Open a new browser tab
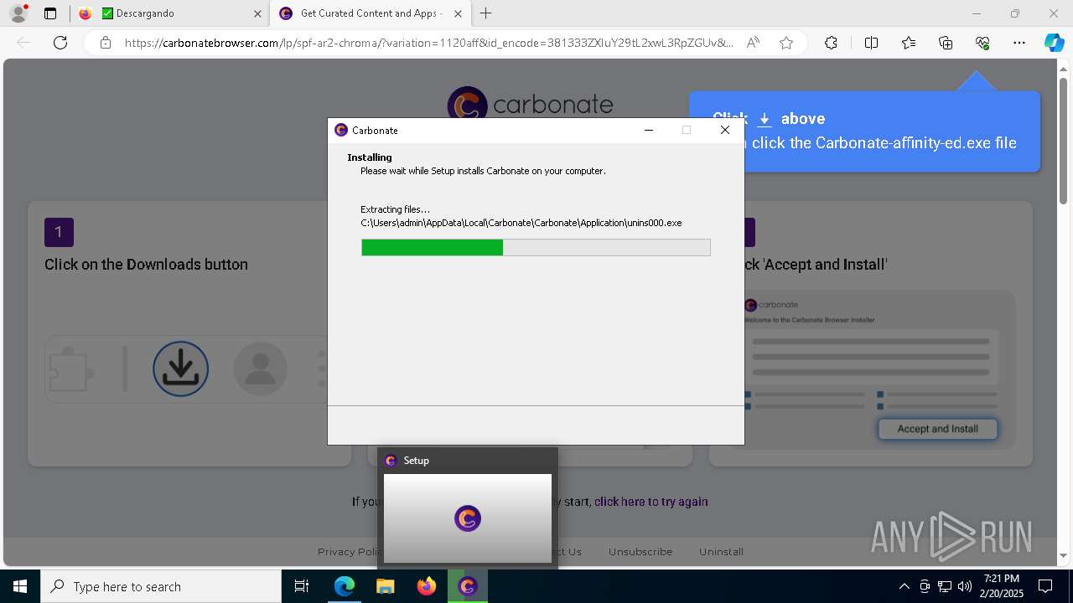This screenshot has height=603, width=1073. tap(486, 13)
